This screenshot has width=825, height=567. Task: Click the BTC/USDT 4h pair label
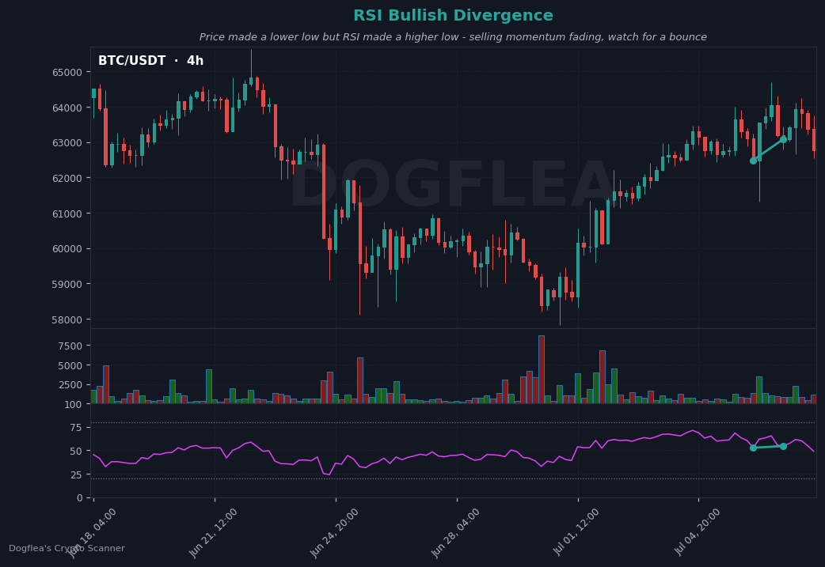pos(150,60)
